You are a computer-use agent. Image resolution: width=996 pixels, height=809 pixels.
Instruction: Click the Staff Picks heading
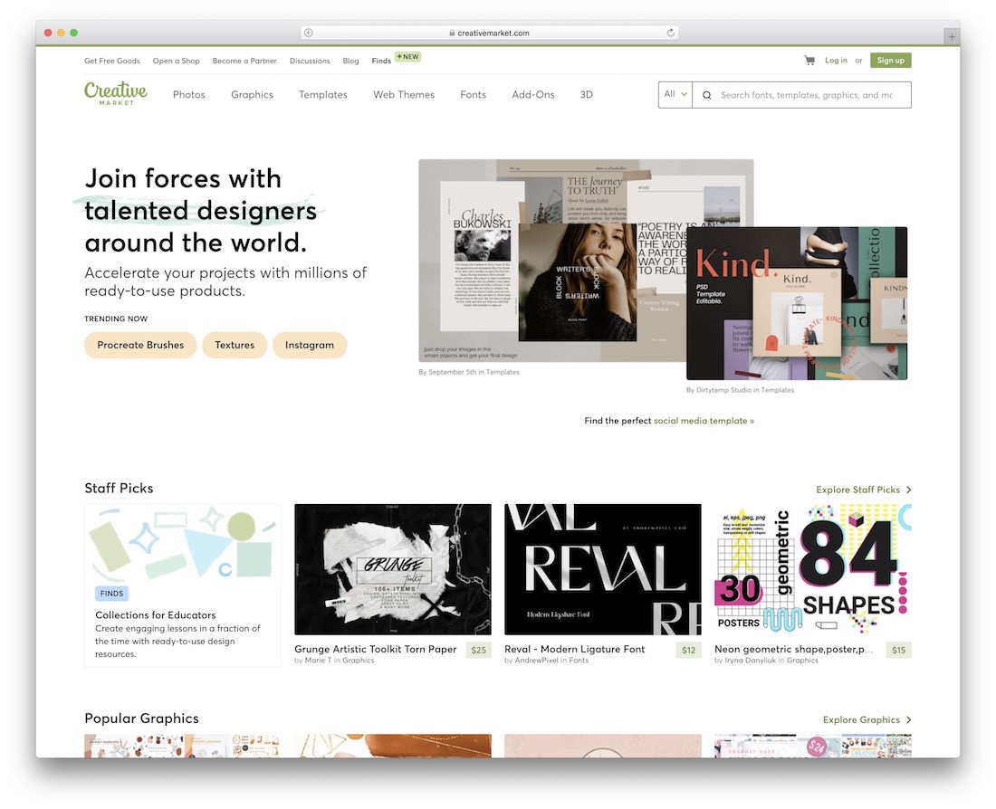(119, 489)
